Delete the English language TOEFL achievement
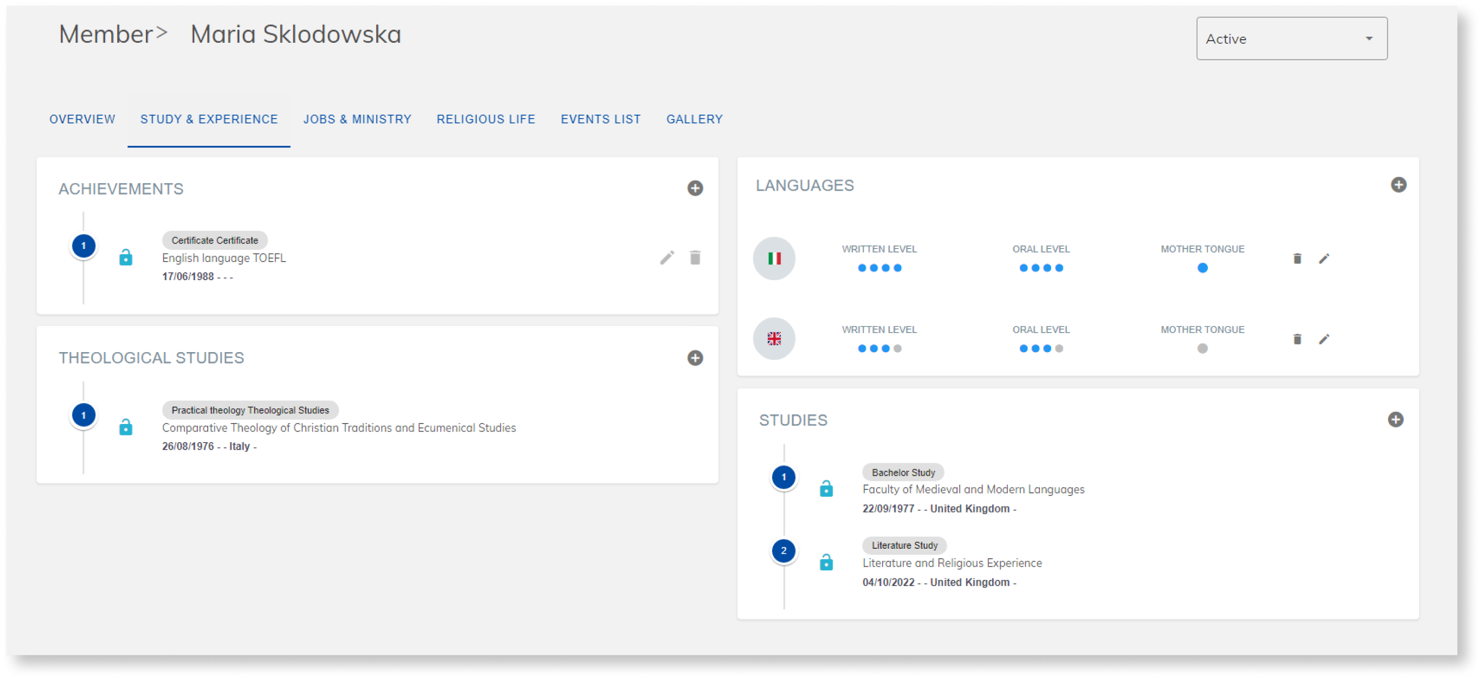The height and width of the screenshot is (679, 1481). [695, 258]
